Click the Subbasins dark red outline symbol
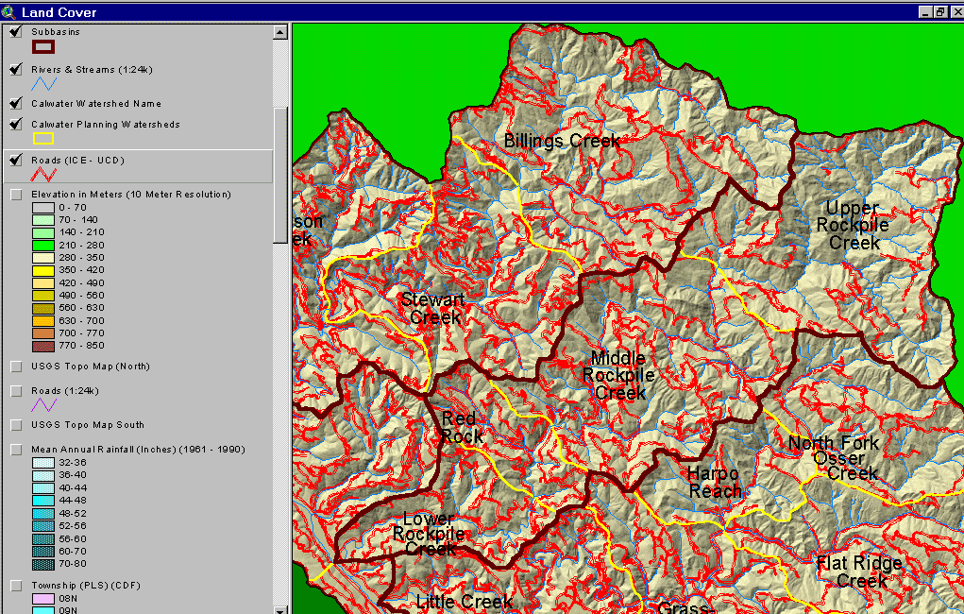This screenshot has width=964, height=614. [x=43, y=46]
